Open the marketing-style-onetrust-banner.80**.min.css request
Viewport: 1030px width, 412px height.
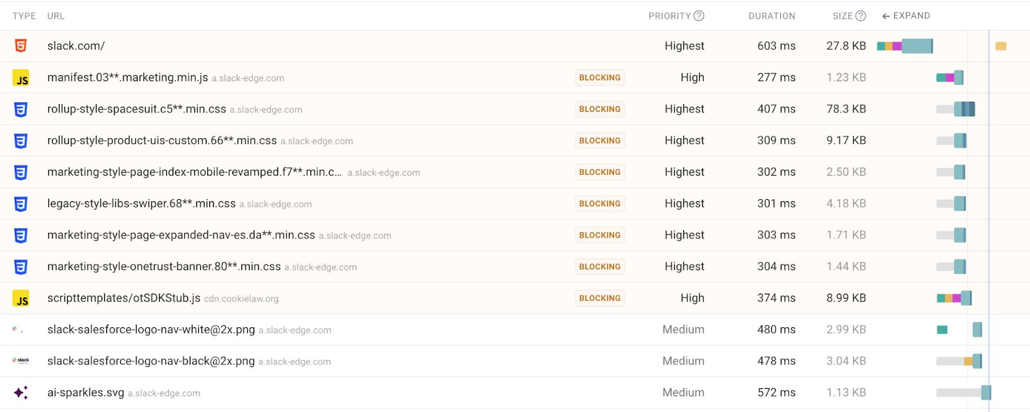point(164,266)
